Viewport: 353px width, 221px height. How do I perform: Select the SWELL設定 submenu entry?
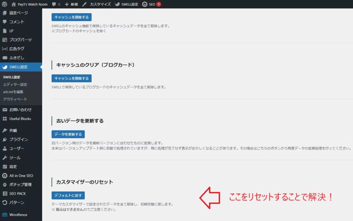(12, 77)
